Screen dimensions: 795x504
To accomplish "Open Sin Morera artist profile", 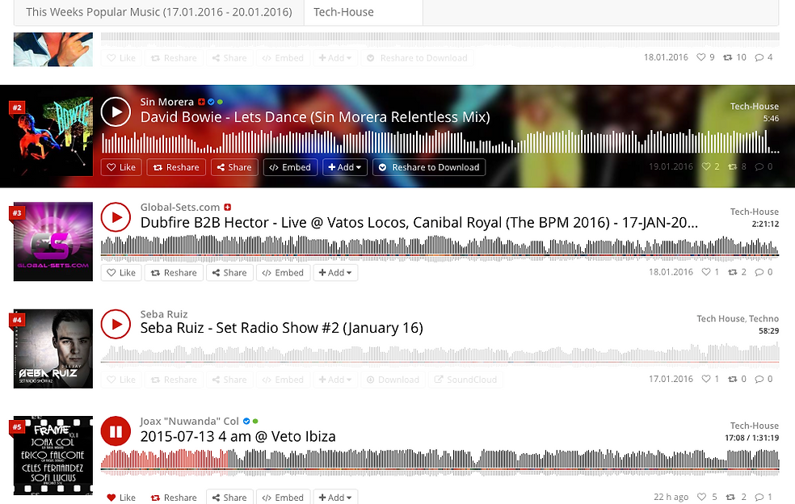I will (166, 102).
